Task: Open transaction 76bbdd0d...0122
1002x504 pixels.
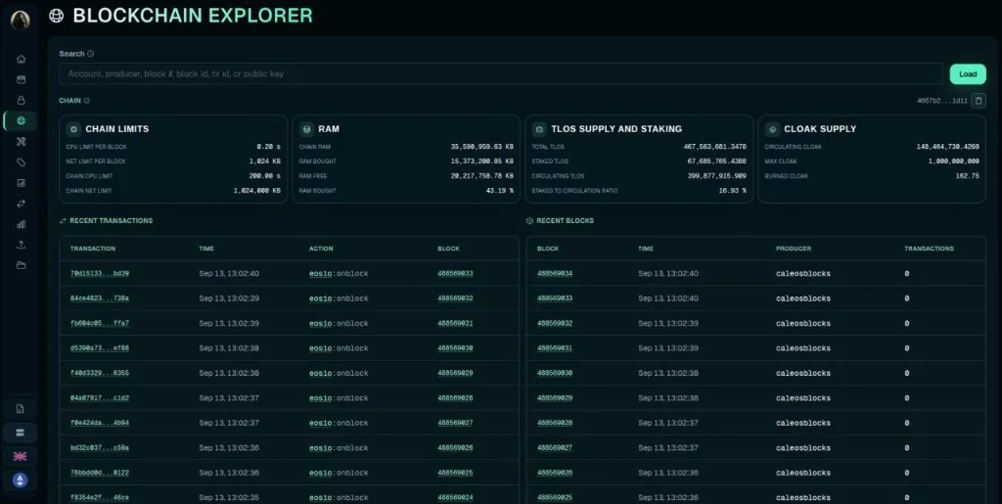Action: (x=100, y=473)
